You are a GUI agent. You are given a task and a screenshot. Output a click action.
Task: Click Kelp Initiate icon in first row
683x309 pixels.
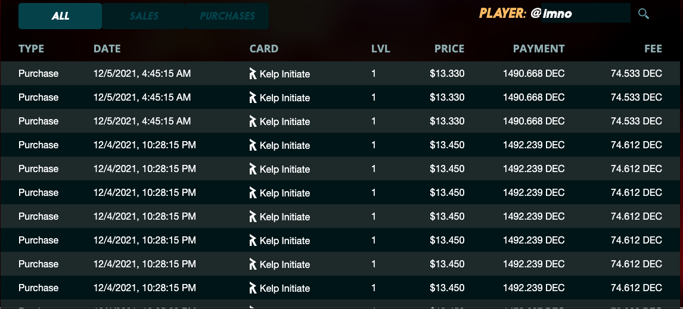tap(253, 74)
